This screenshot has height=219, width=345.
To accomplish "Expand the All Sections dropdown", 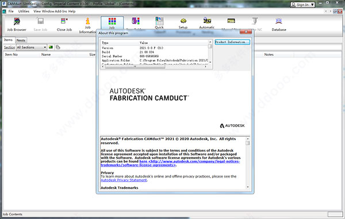I will 32,47.
